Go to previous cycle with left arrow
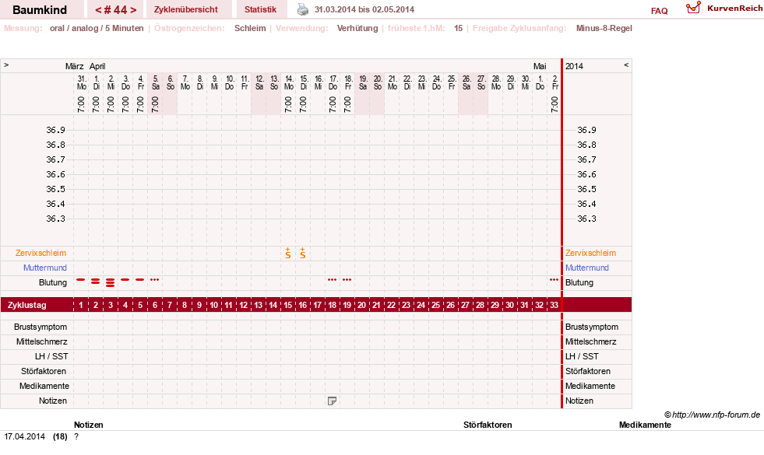 pos(98,10)
